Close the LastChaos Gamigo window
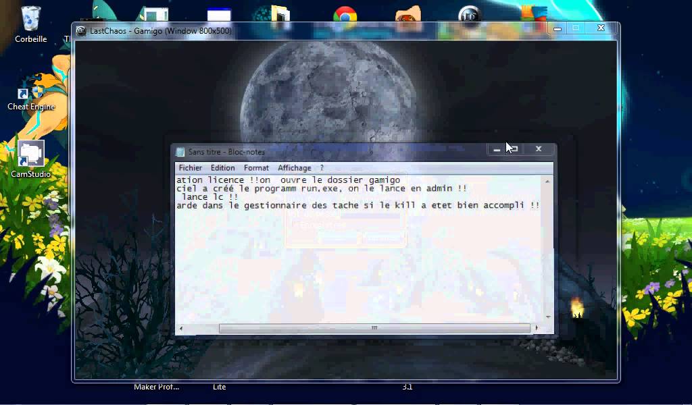Image resolution: width=692 pixels, height=405 pixels. pos(601,28)
